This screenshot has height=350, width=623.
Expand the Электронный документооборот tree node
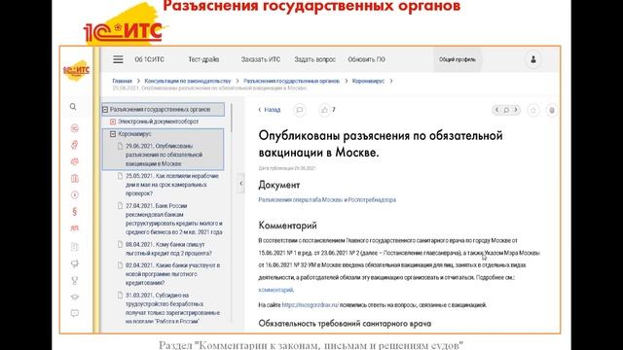point(113,122)
